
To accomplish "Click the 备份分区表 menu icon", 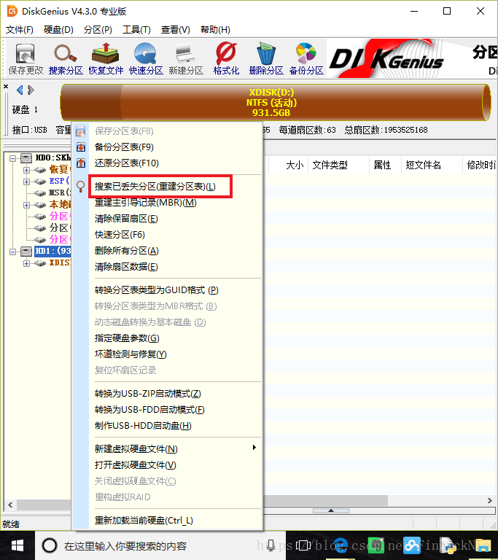I will [81, 147].
